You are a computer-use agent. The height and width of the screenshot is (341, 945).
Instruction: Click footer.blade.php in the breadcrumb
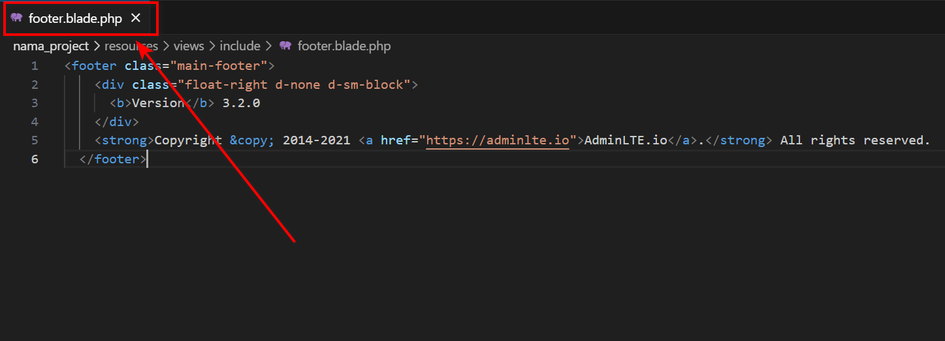344,46
